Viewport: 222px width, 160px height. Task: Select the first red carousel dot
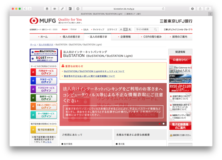[x=160, y=124]
